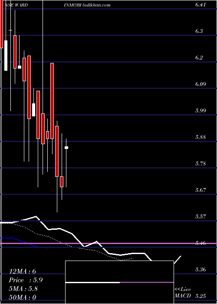Click the 'NSE WARD' title text
Viewport: 217px width, 304px height.
click(x=16, y=5)
